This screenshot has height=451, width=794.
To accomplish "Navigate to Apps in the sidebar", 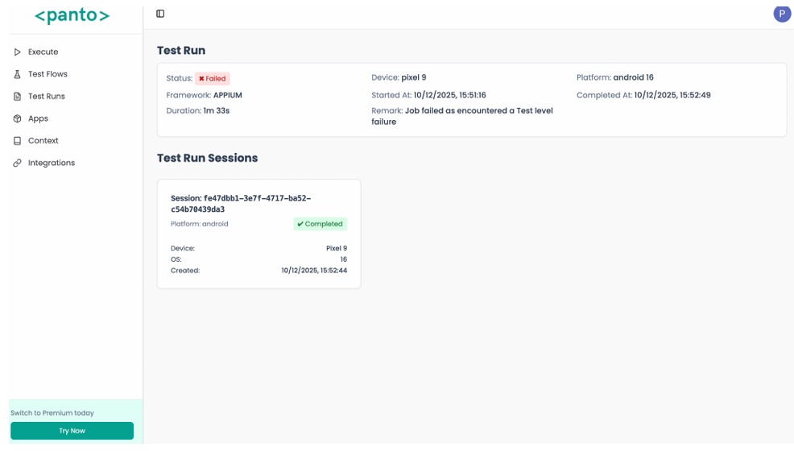I will 38,118.
